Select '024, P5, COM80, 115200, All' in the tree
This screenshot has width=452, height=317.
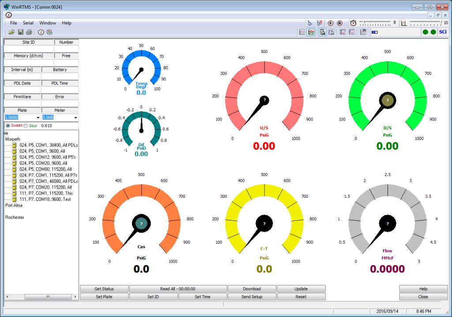tap(45, 169)
